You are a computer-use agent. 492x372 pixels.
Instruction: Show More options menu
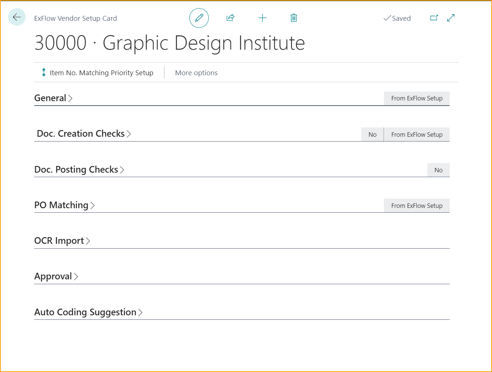(x=196, y=73)
